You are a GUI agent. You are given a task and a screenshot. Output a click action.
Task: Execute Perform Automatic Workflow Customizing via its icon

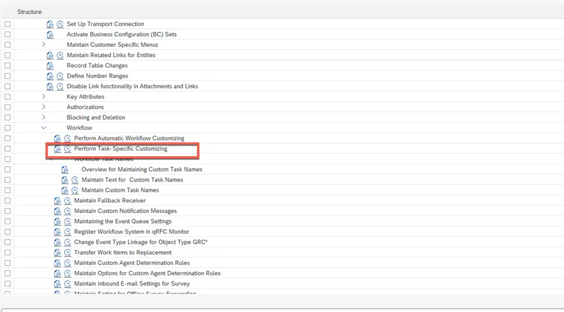[x=67, y=138]
